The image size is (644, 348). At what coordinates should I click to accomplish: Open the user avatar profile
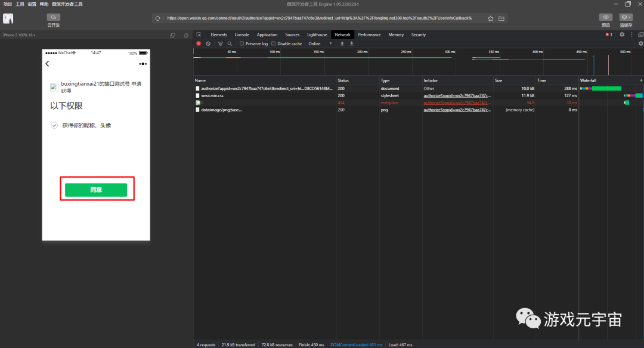pos(8,18)
